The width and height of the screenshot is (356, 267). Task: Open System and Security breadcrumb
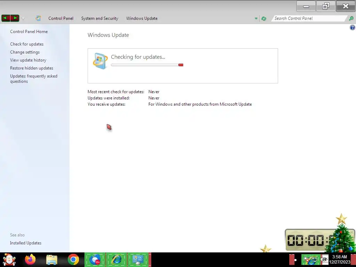[100, 18]
